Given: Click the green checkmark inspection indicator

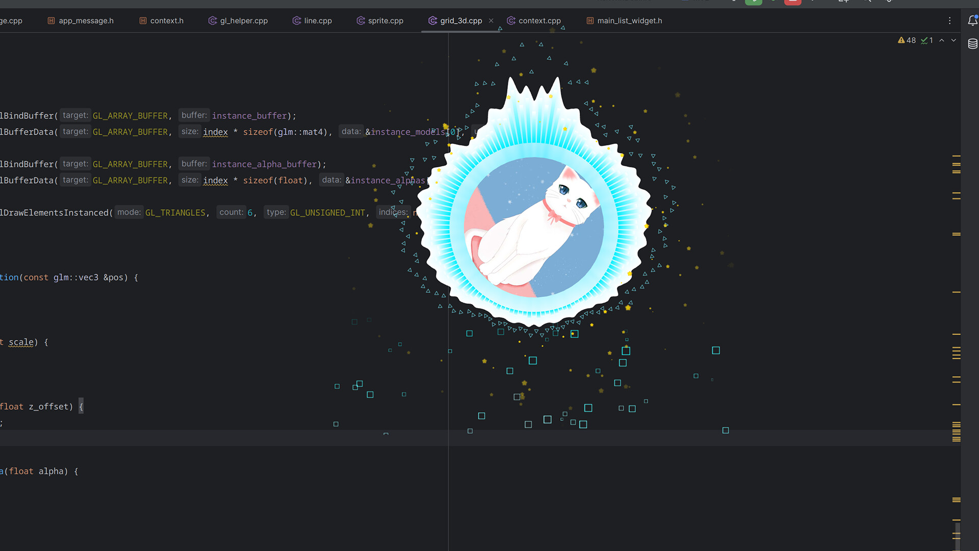Looking at the screenshot, I should coord(926,40).
